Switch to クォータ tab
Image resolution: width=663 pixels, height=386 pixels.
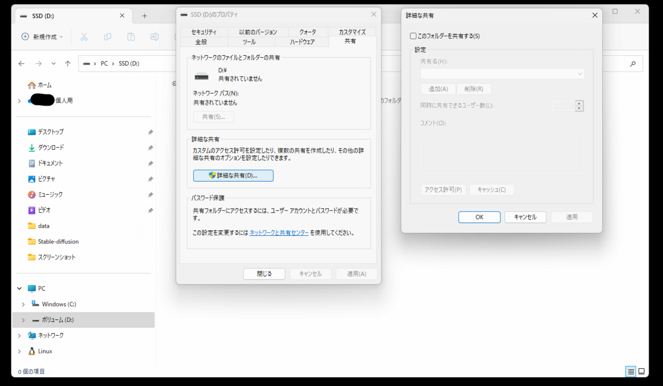pos(308,32)
